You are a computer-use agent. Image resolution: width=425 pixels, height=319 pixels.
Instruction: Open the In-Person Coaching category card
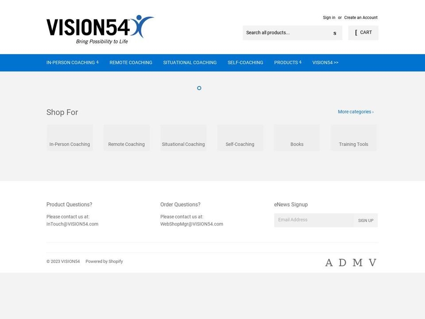[x=70, y=138]
